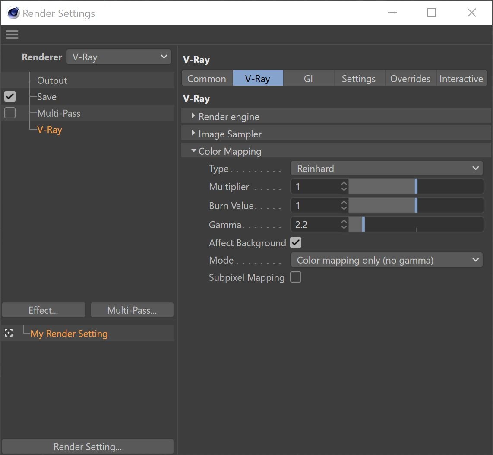The height and width of the screenshot is (455, 493).
Task: Open the Renderer dropdown
Action: tap(119, 57)
